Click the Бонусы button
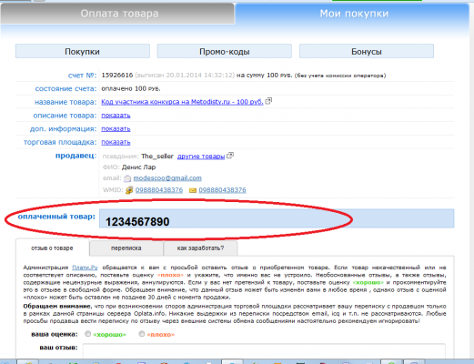The width and height of the screenshot is (474, 364). [x=367, y=51]
